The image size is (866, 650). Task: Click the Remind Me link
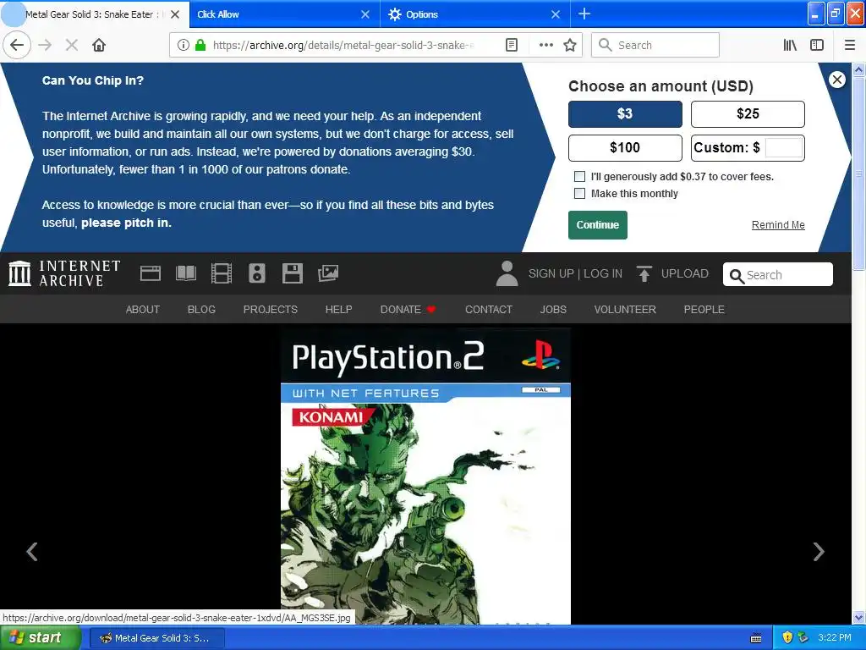pyautogui.click(x=778, y=225)
